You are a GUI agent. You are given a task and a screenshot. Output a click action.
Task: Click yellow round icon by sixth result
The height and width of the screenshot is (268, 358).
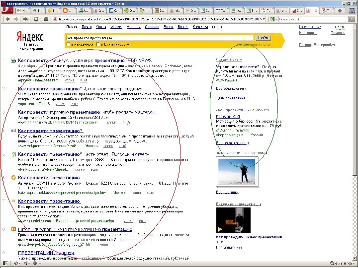pos(13,178)
